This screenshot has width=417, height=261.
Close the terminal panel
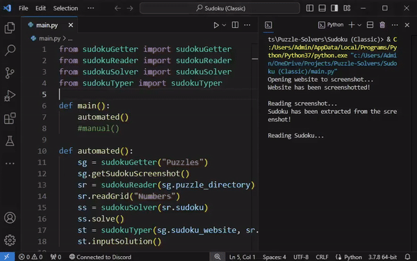point(407,25)
